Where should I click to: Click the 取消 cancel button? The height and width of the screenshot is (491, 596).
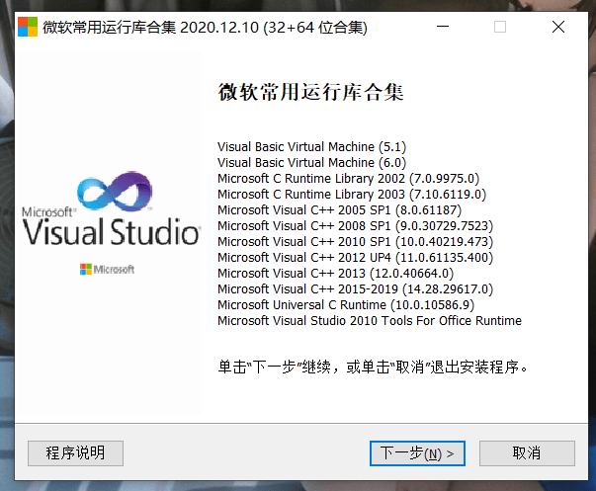point(527,453)
